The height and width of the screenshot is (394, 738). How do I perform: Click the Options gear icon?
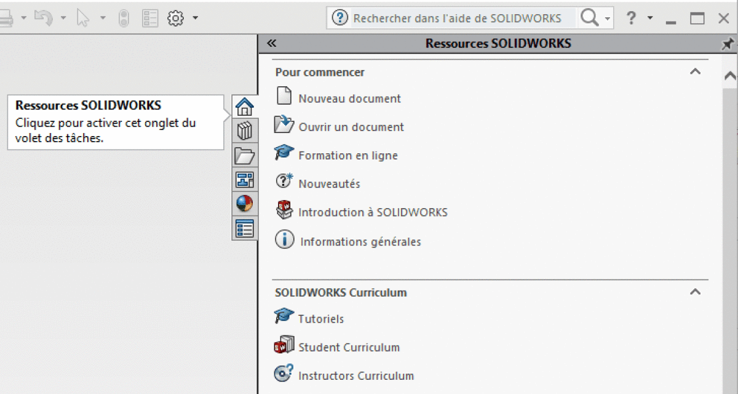click(x=176, y=18)
